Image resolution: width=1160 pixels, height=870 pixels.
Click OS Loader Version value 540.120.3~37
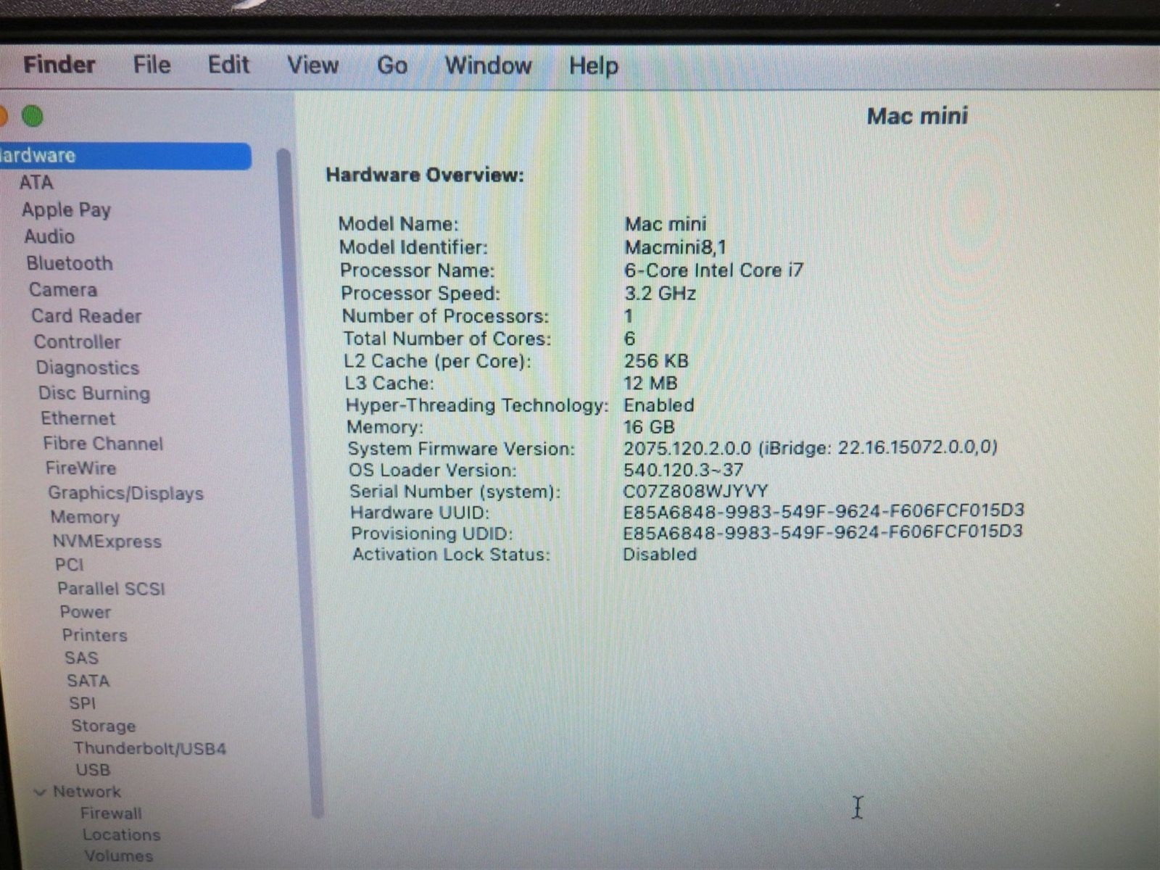click(x=683, y=470)
